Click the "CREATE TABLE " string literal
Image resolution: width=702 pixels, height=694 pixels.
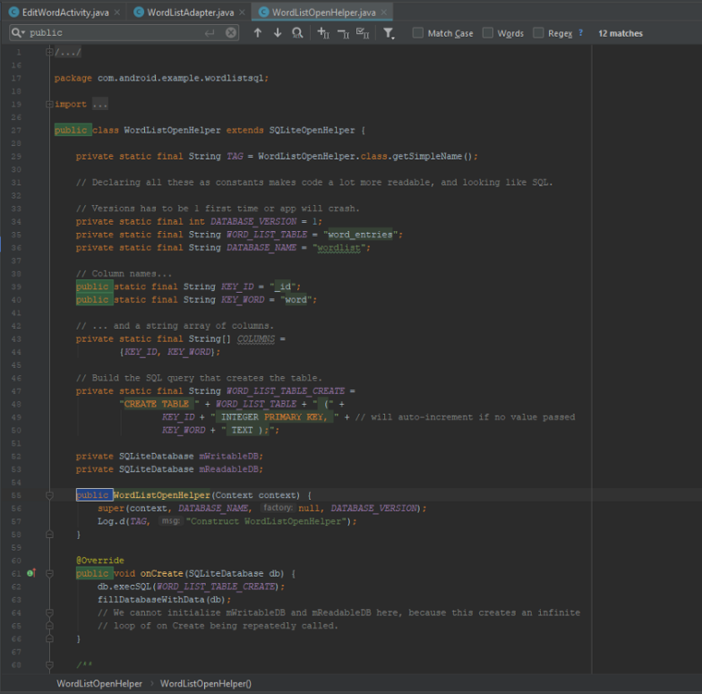(159, 404)
